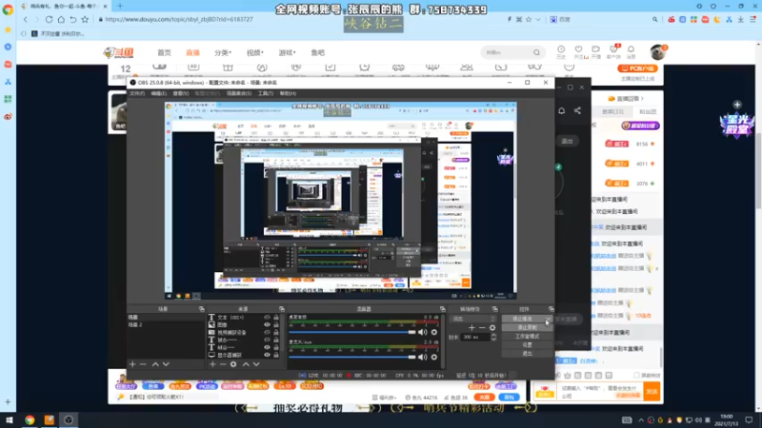Screen dimensions: 762x428
Task: Mute microphone/Aux speaker icon
Action: (x=422, y=358)
